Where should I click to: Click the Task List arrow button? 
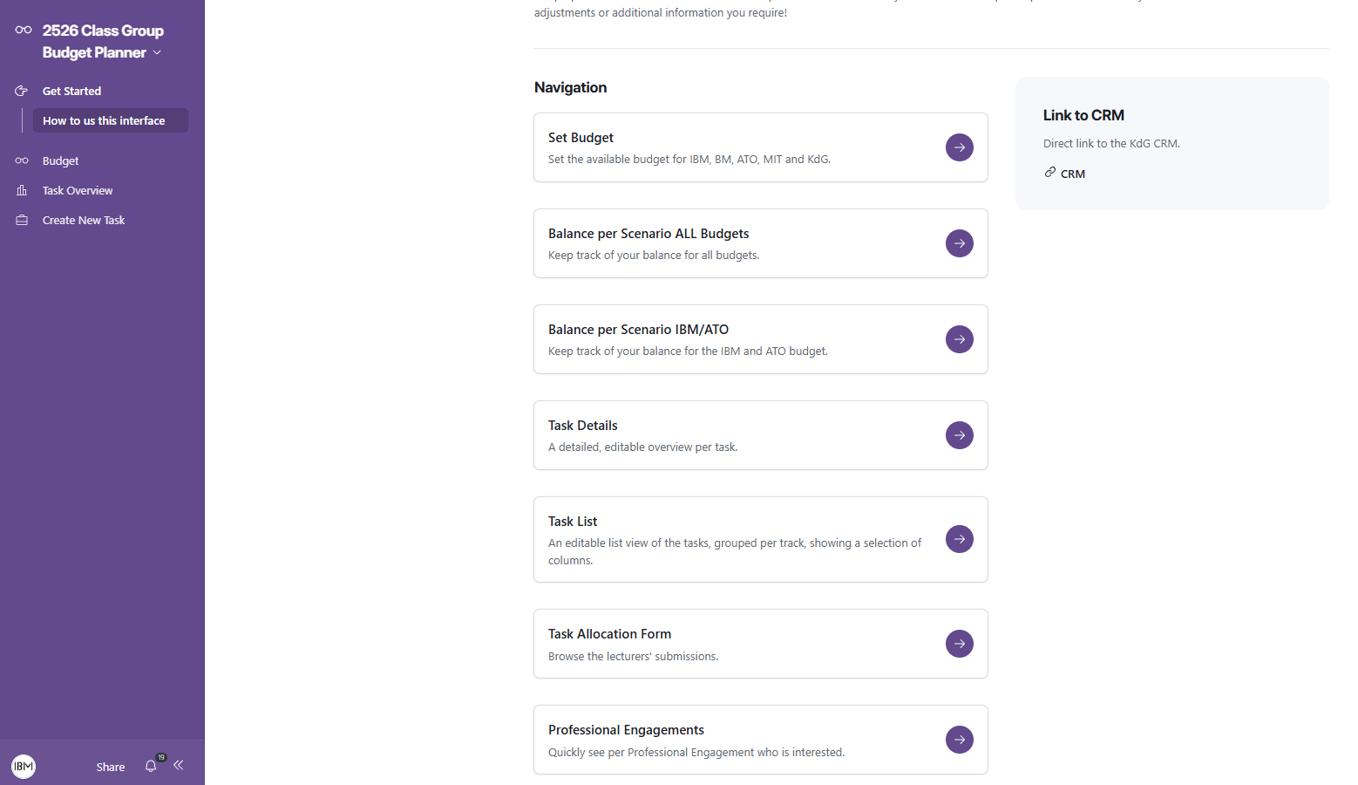point(959,539)
